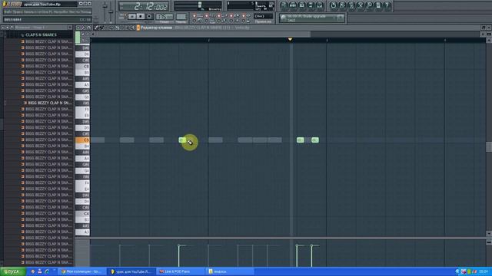
Task: Open the BIGG BEZZY CLAP N SNARE channel selector
Action: pos(202,28)
